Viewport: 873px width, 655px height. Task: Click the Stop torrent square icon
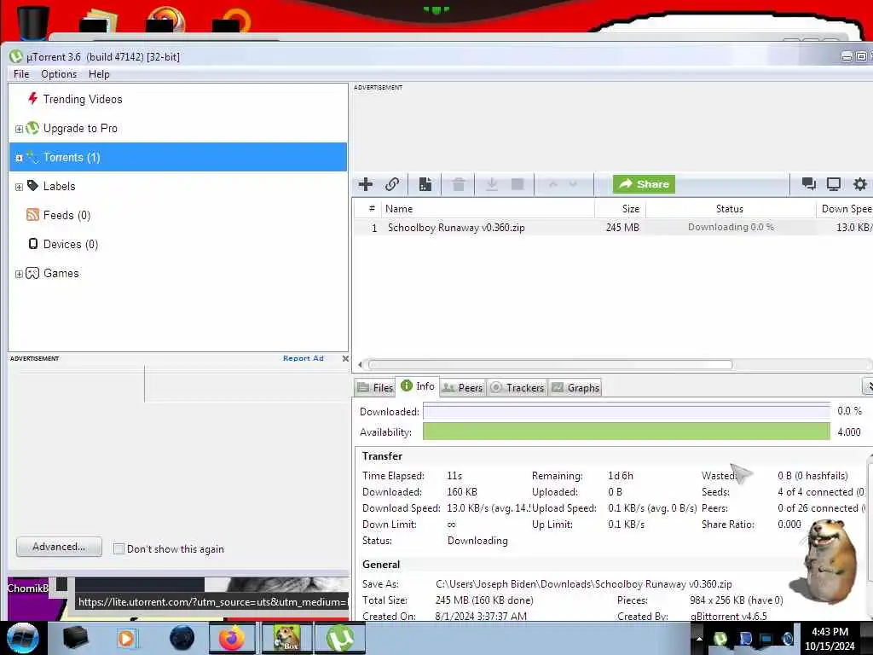pyautogui.click(x=517, y=184)
